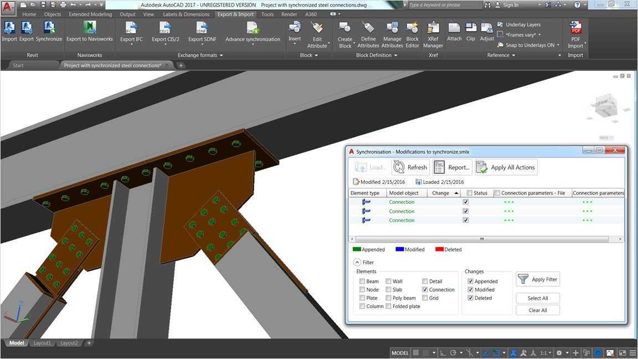
Task: Uncheck the Deleted changes checkbox
Action: tap(470, 298)
